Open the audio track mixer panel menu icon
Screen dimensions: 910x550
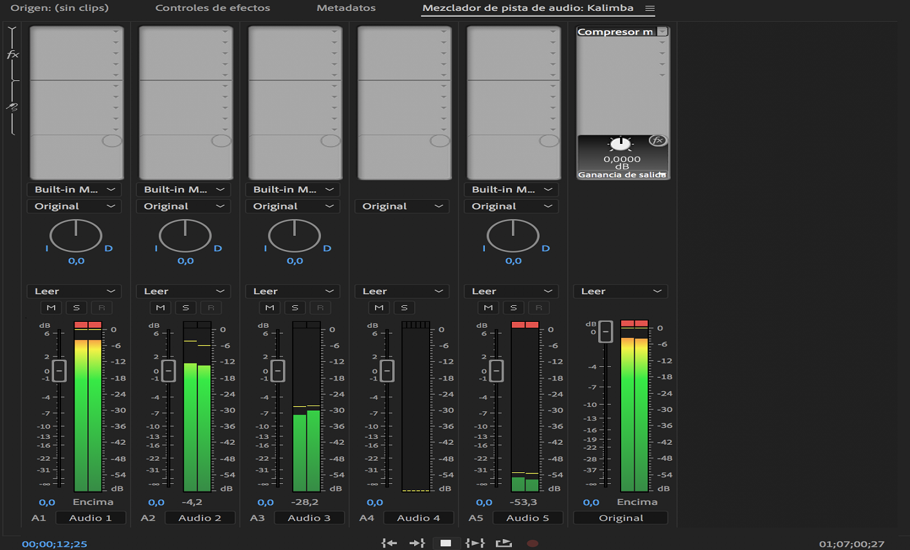pyautogui.click(x=650, y=8)
